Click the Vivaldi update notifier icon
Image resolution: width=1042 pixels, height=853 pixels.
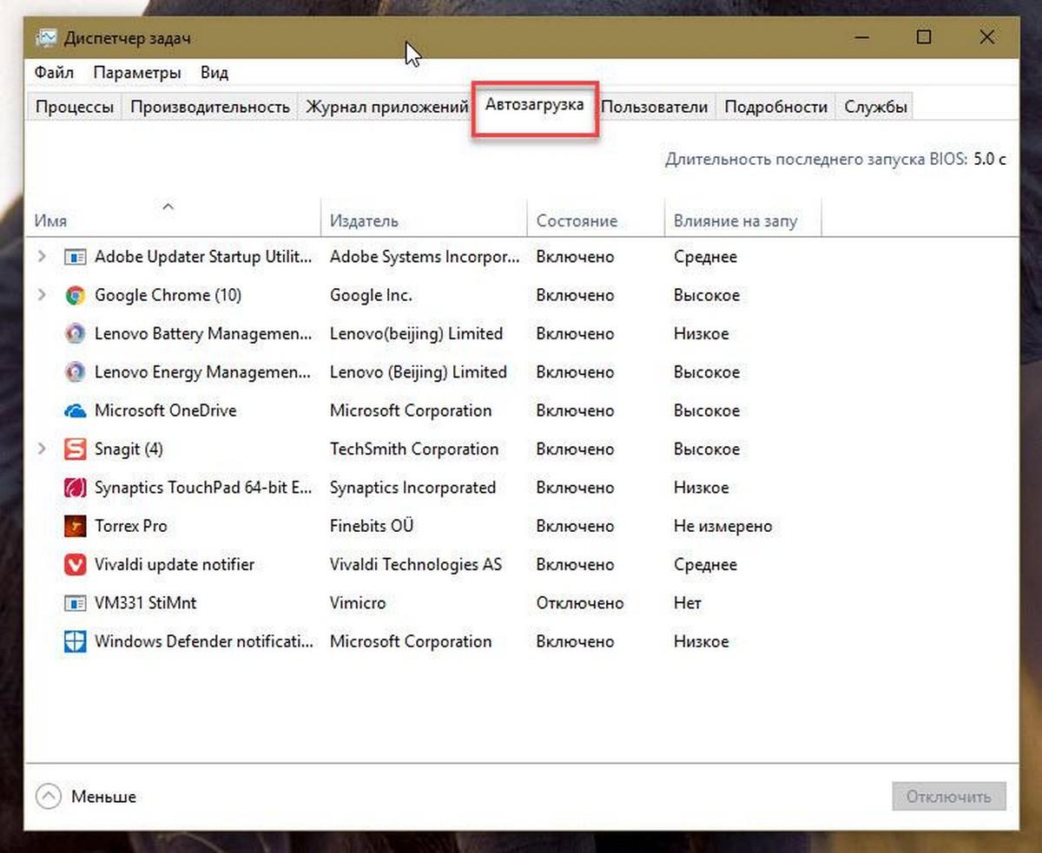[x=76, y=565]
